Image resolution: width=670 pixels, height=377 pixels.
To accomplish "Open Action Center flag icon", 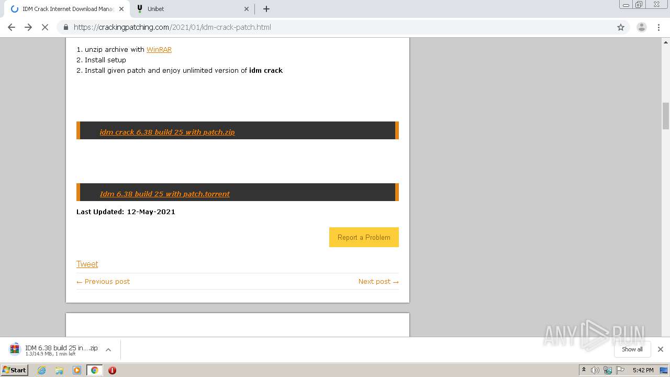I will (620, 370).
